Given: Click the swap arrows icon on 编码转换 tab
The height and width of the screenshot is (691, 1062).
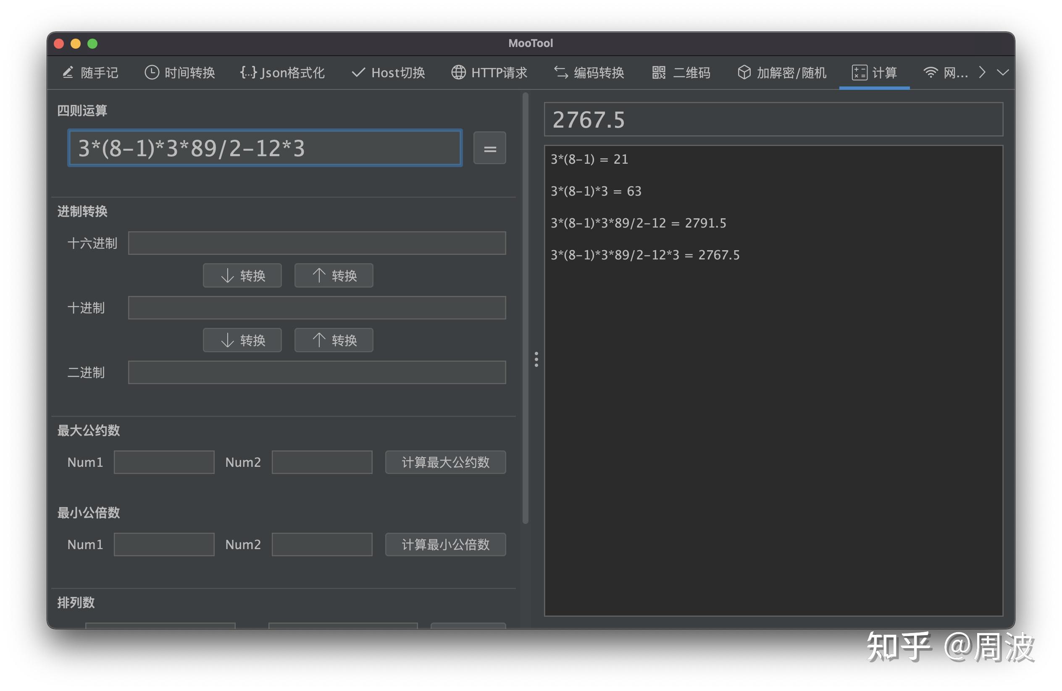Looking at the screenshot, I should [560, 72].
